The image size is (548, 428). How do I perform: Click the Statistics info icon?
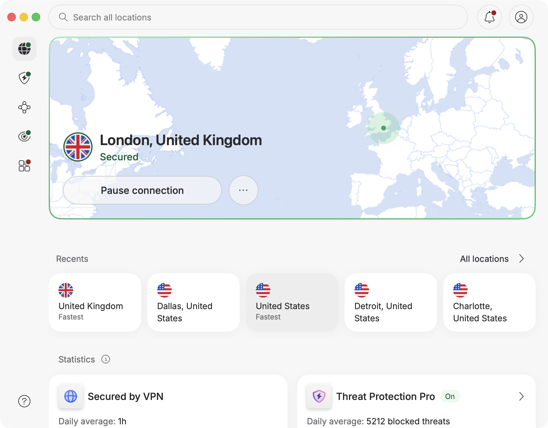(x=105, y=359)
